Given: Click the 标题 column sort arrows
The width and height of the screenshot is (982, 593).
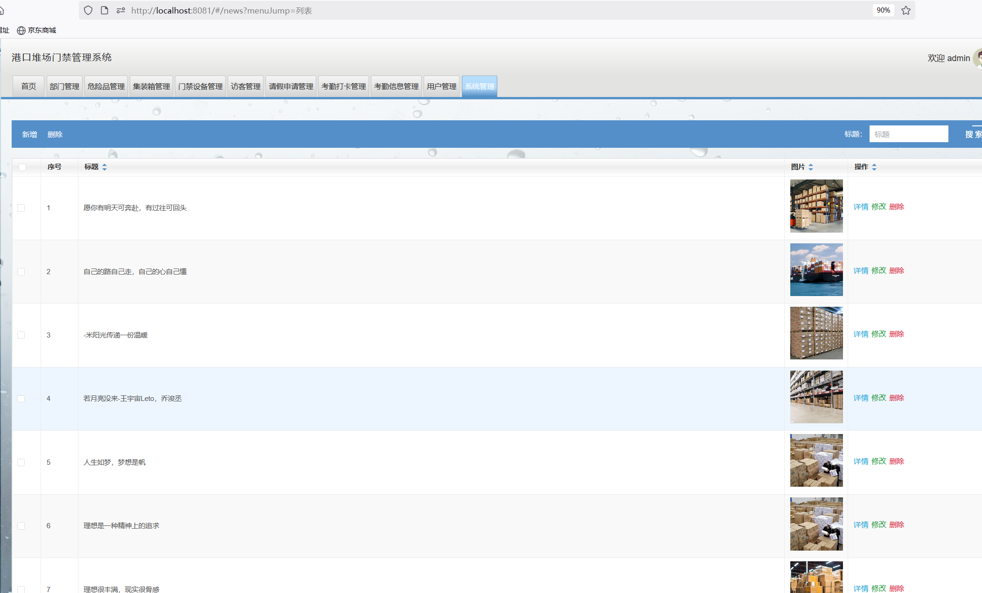Looking at the screenshot, I should coord(104,167).
